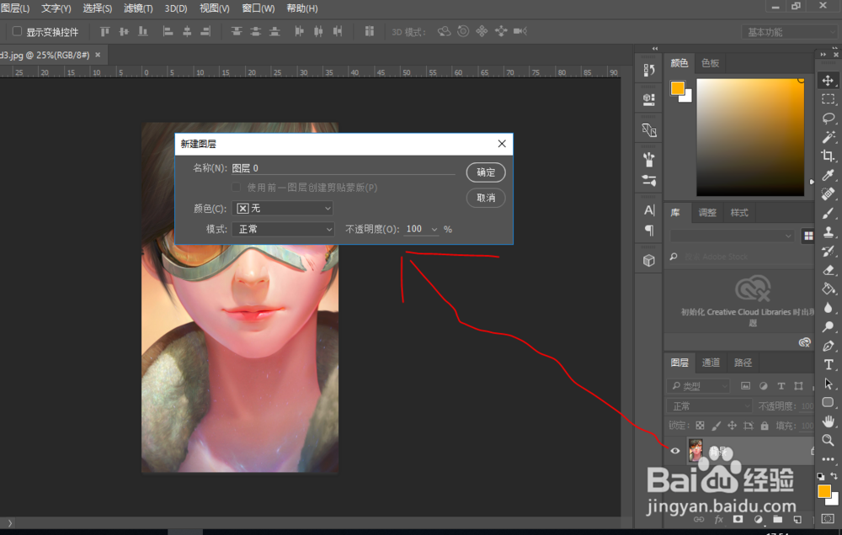Select the Path Selection arrow tool

(x=828, y=383)
